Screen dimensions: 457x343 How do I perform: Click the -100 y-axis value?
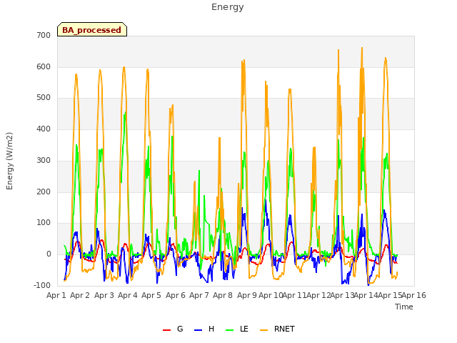(x=42, y=285)
